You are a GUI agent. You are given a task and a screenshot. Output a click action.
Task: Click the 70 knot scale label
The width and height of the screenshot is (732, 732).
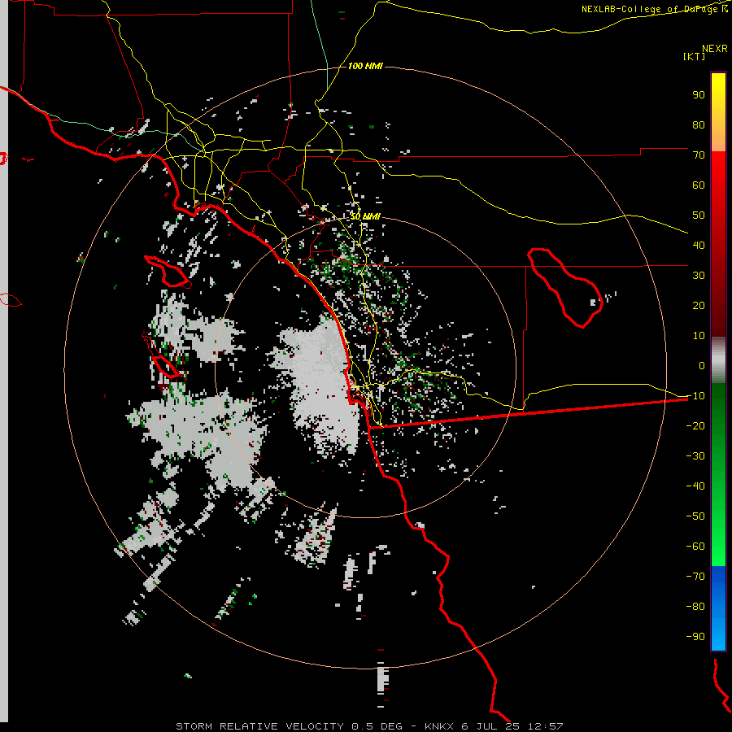(699, 155)
